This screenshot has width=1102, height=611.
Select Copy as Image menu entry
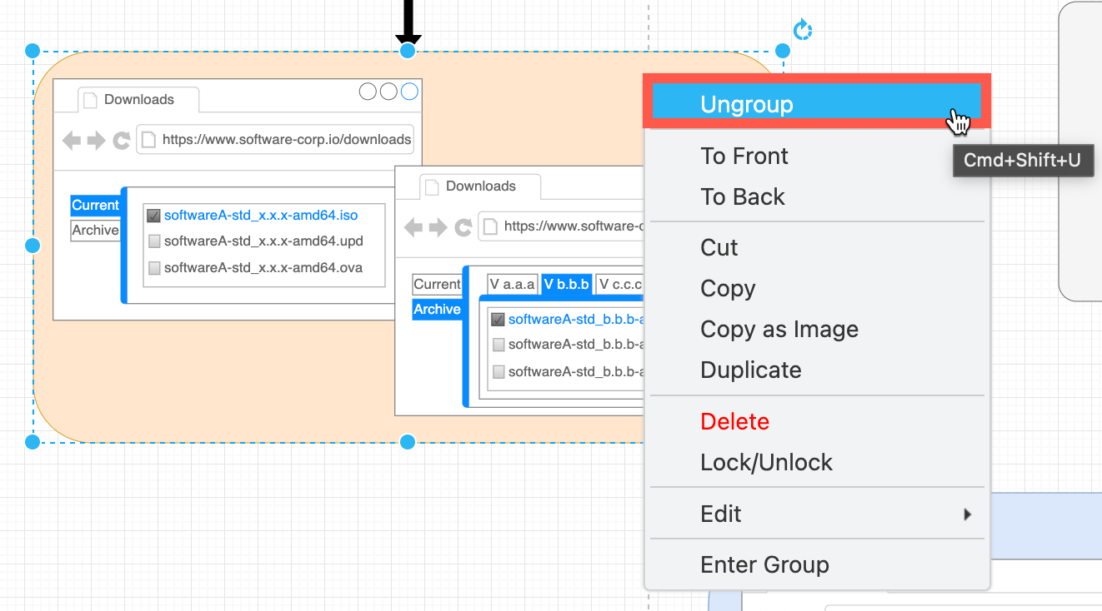[x=779, y=330]
